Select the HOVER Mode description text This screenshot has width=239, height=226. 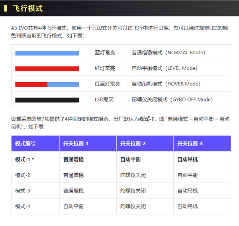tap(166, 84)
